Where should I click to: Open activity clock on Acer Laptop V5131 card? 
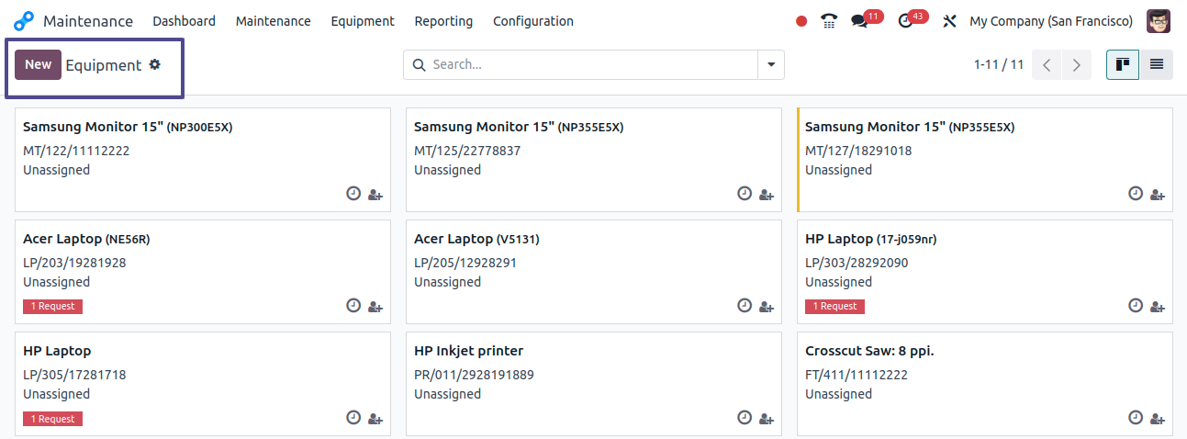(745, 306)
